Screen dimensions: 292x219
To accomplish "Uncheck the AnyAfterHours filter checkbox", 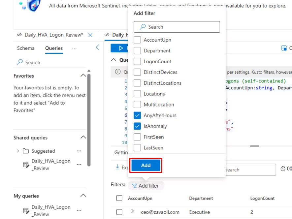I will pos(137,115).
